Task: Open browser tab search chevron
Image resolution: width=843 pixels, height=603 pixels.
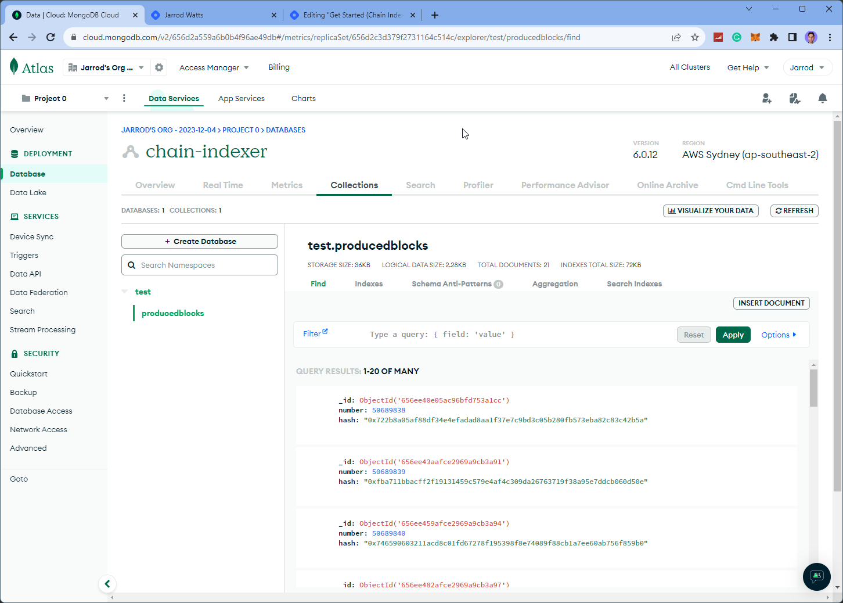Action: (x=749, y=9)
